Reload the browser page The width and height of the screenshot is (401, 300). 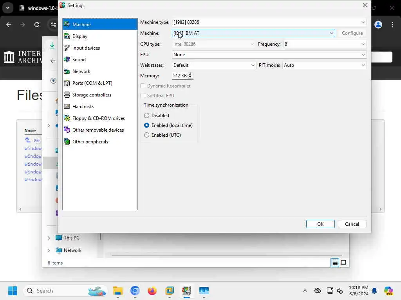37,25
